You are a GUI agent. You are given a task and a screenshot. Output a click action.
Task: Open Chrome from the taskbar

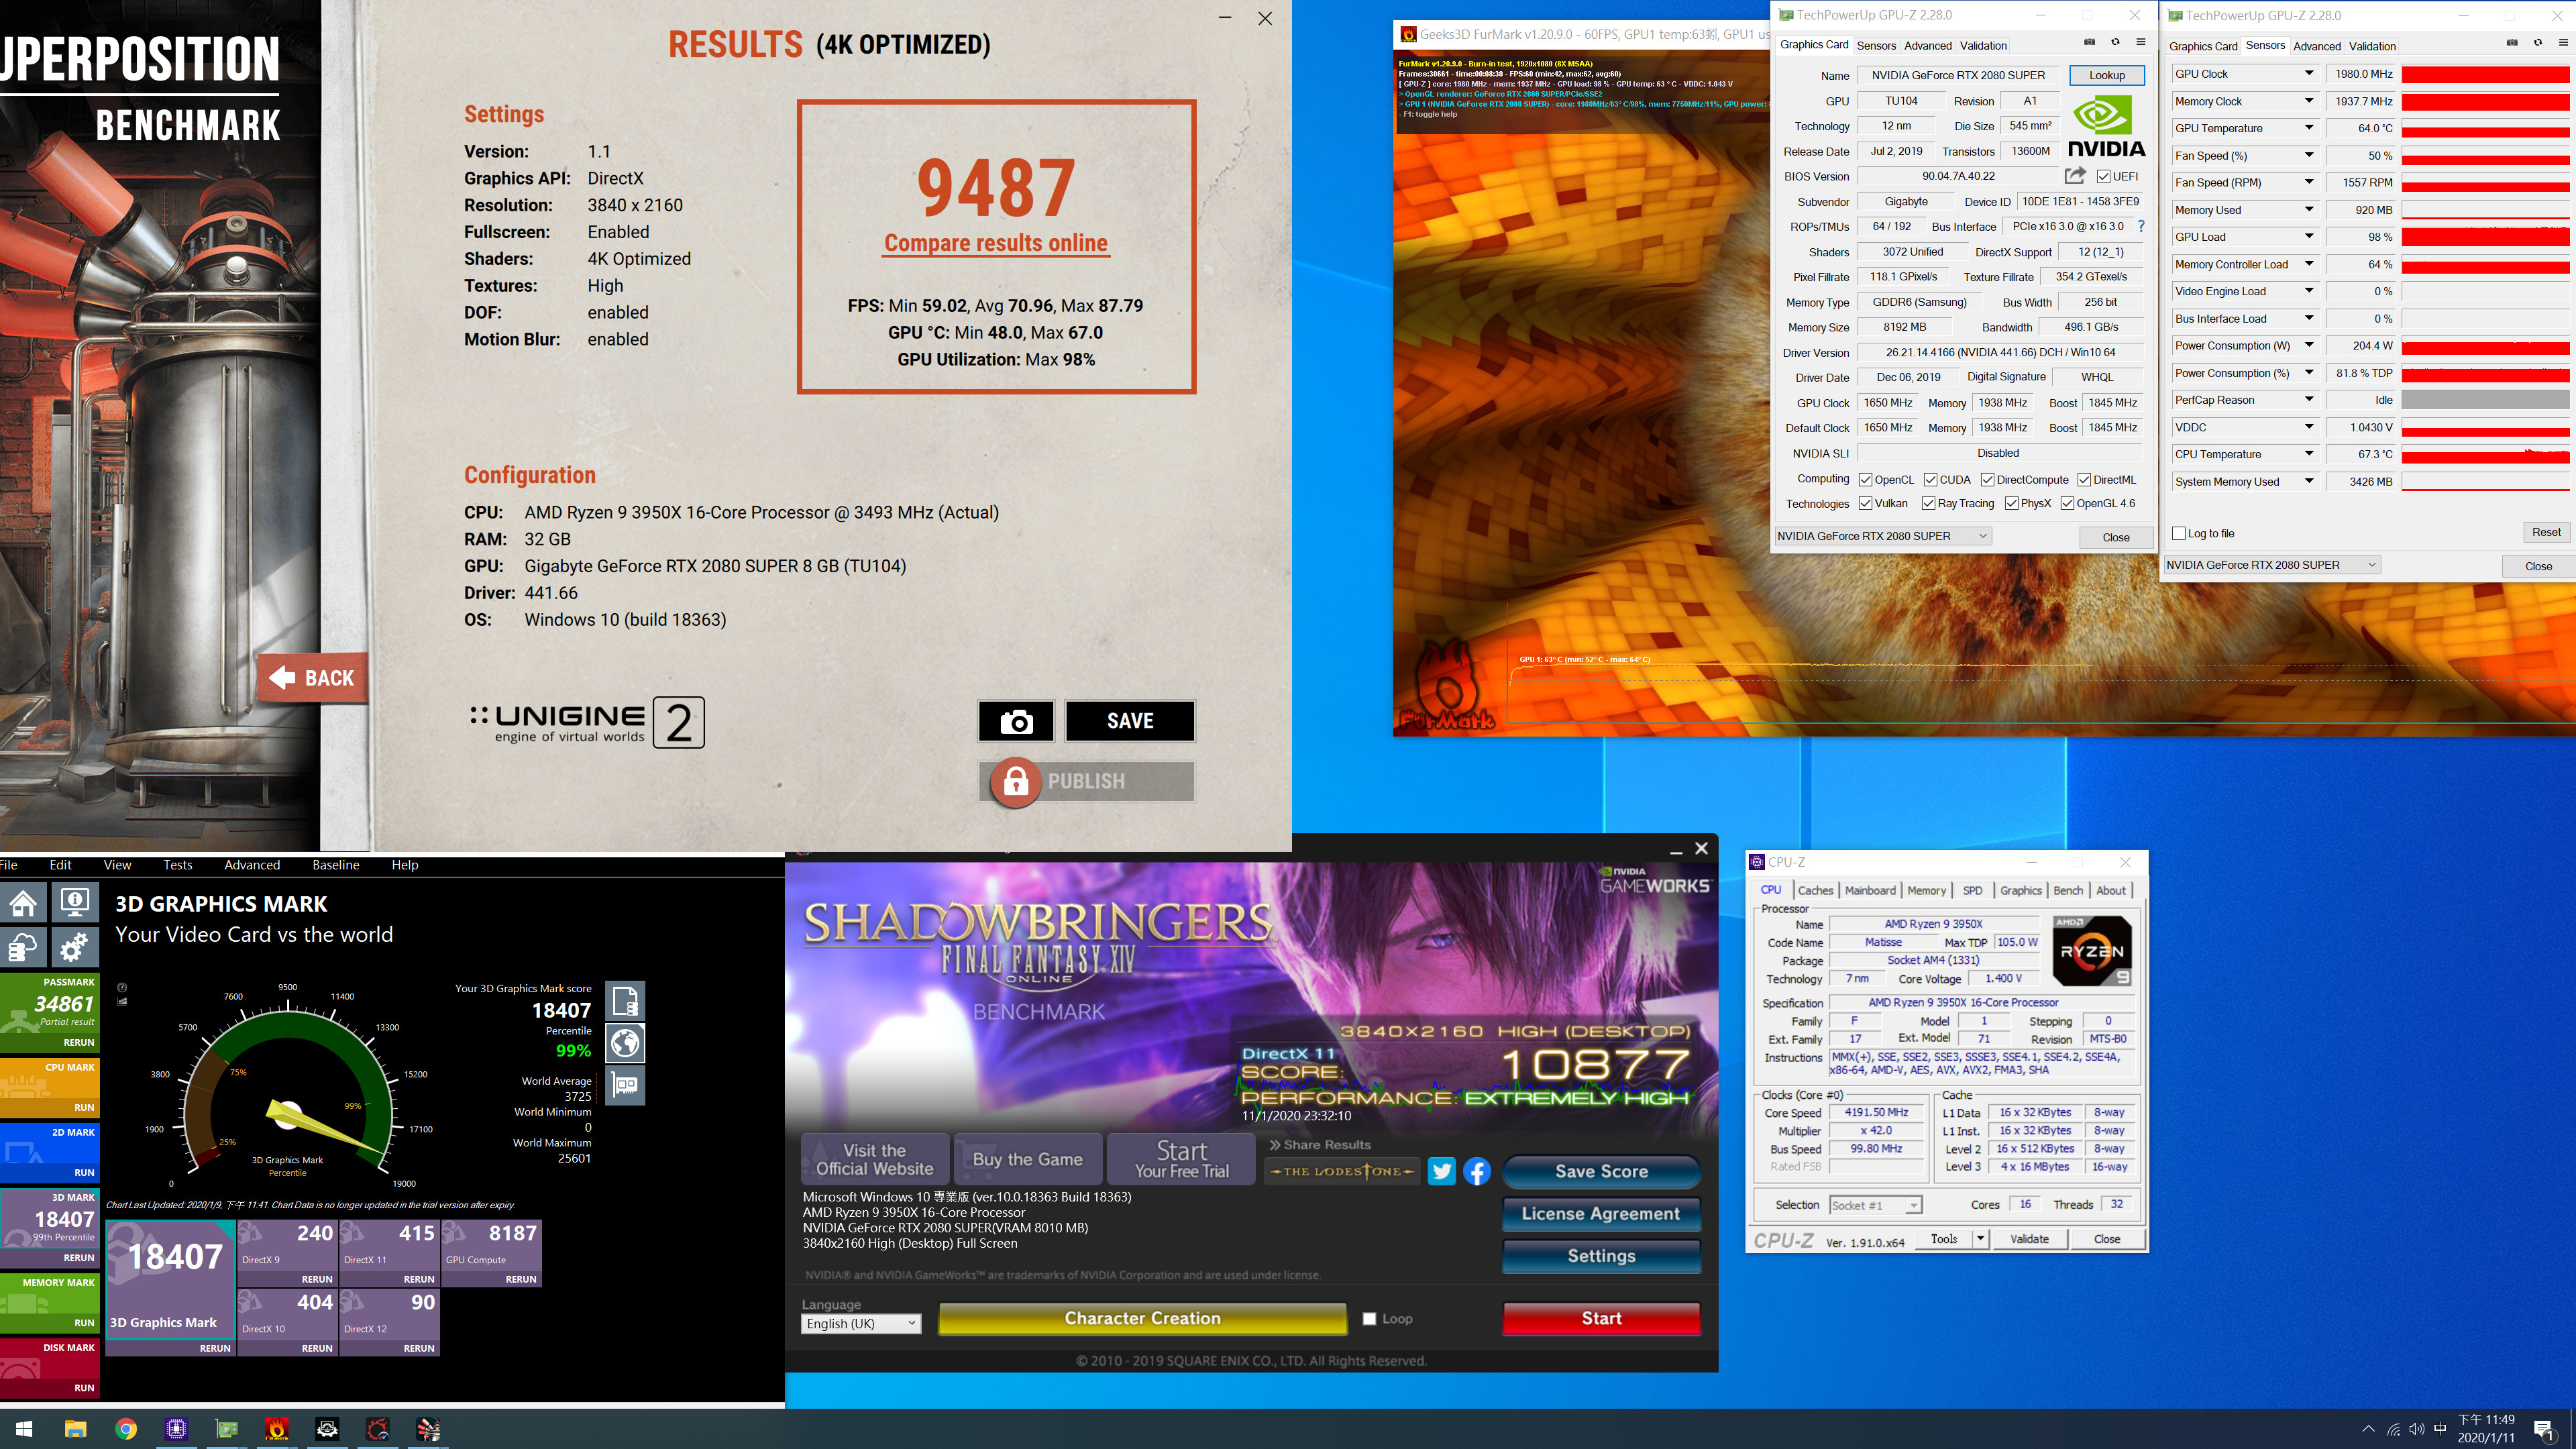tap(126, 1428)
